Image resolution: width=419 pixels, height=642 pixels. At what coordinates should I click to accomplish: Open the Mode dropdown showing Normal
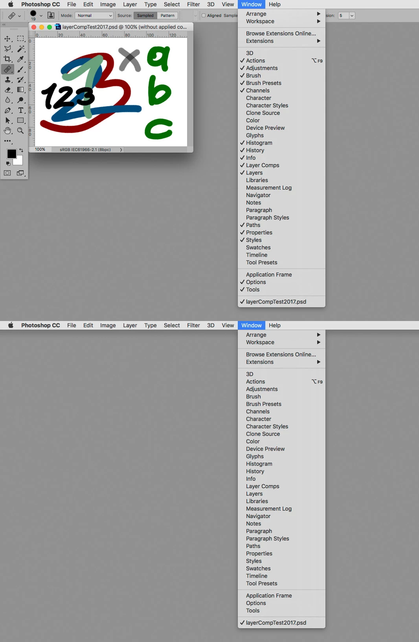(94, 15)
